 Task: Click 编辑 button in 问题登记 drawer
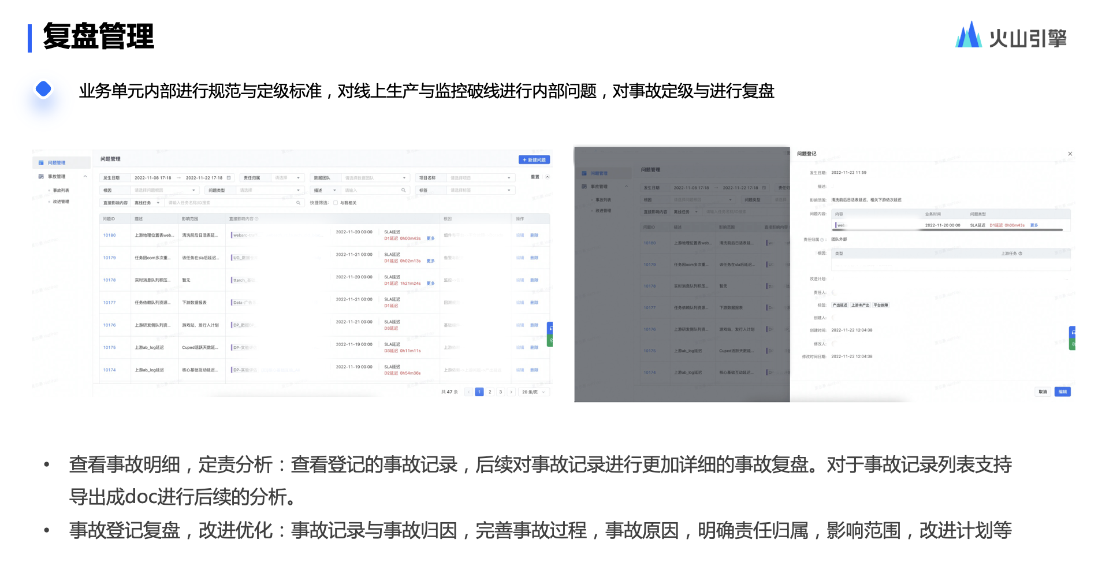[x=1063, y=392]
